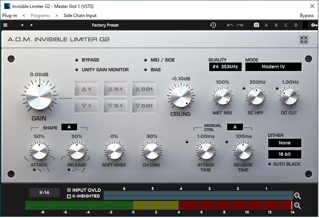Click the undo arrow icon

(x=230, y=25)
